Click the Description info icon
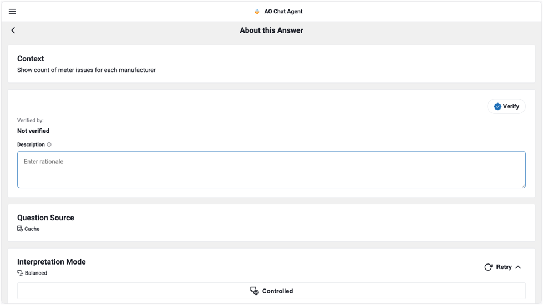543x305 pixels. (49, 144)
